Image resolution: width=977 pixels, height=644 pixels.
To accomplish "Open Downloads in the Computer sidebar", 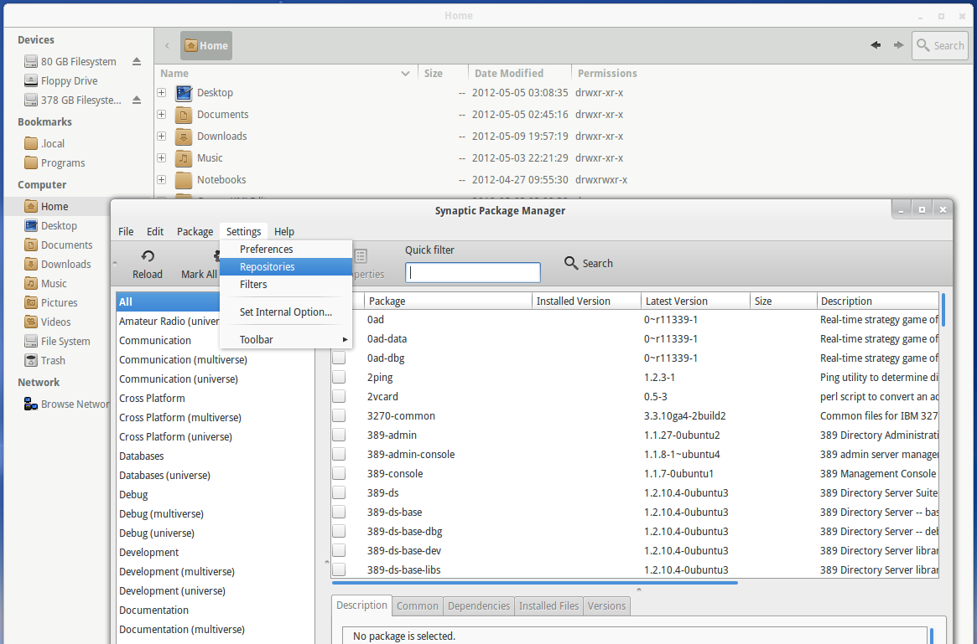I will [57, 264].
